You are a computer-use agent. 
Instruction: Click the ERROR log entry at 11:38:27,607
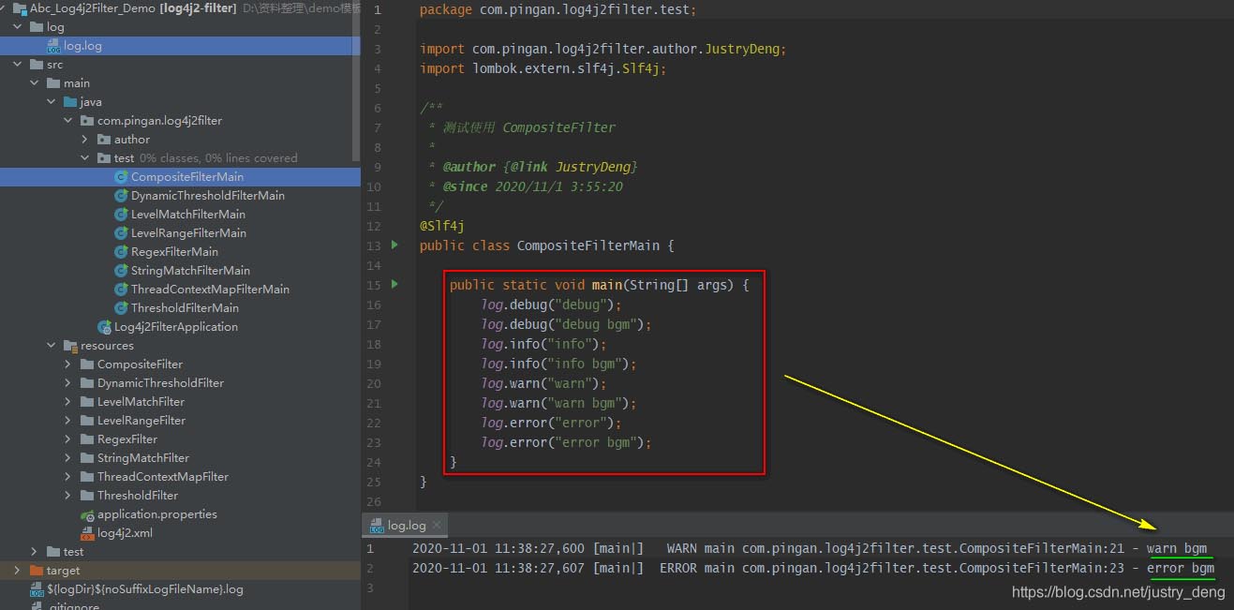813,568
